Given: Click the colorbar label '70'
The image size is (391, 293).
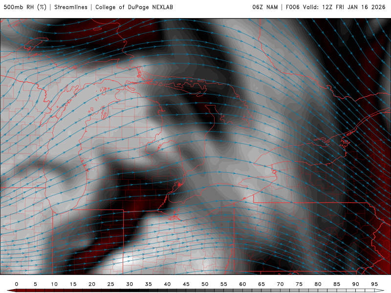Looking at the screenshot, I should pos(280,284).
